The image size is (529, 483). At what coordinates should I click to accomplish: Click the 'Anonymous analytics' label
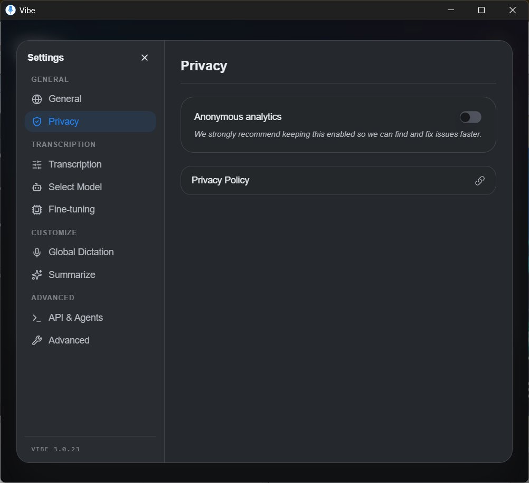pyautogui.click(x=238, y=117)
